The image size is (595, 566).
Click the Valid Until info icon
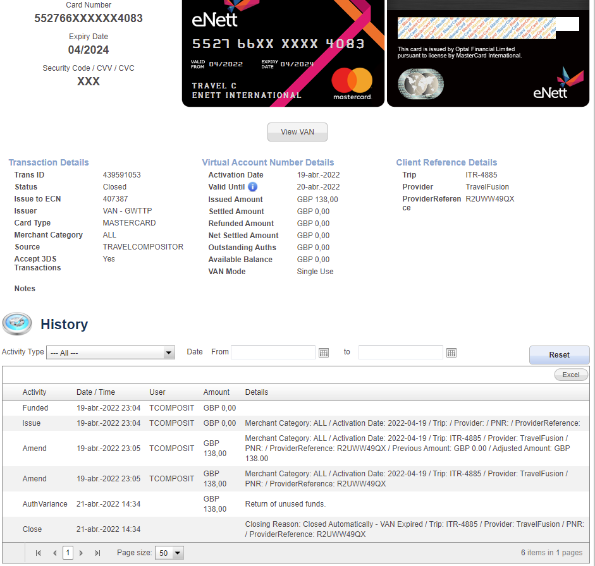point(252,187)
